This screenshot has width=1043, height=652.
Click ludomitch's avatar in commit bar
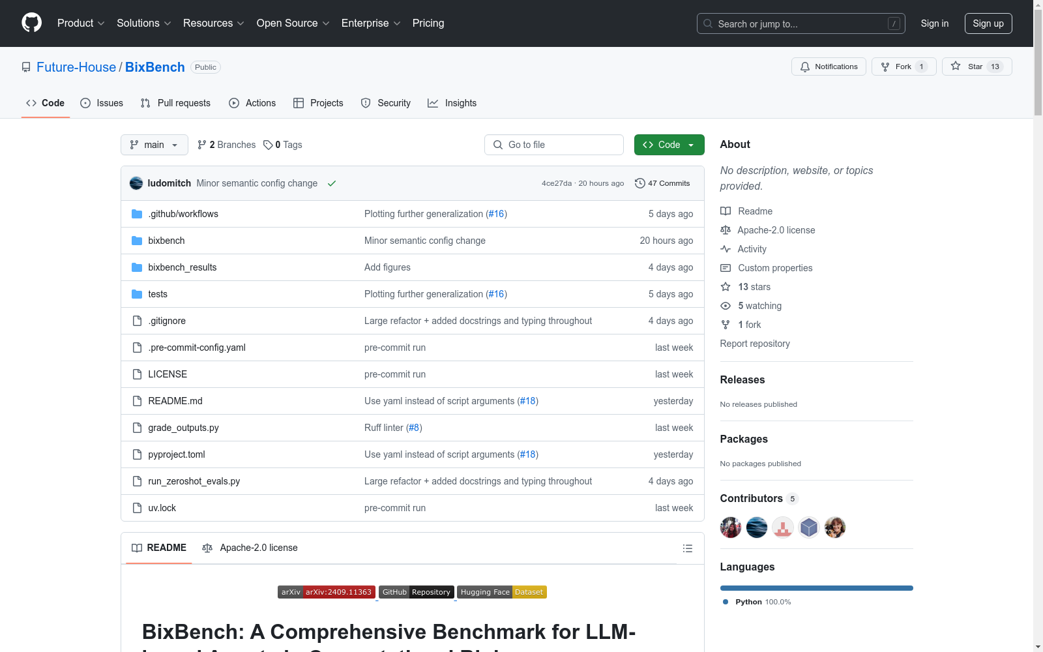tap(136, 183)
